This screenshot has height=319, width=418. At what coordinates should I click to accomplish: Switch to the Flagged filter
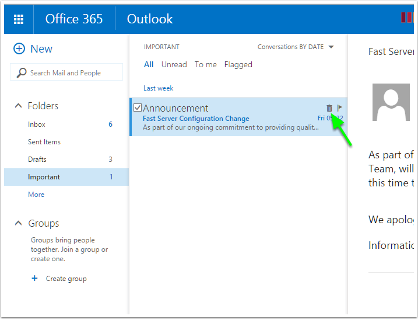[x=238, y=65]
